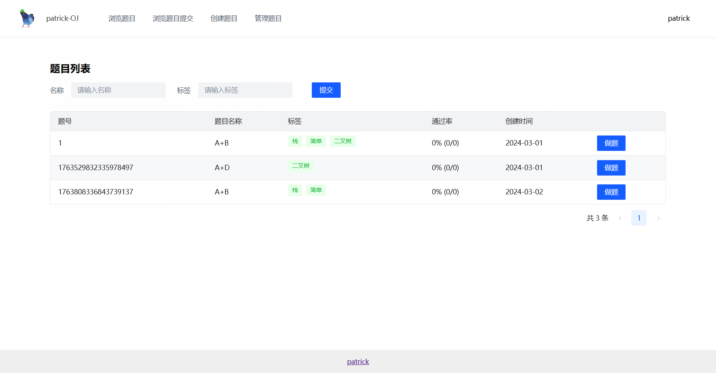This screenshot has height=373, width=716.
Task: Click the blue 提交 search button
Action: point(326,90)
